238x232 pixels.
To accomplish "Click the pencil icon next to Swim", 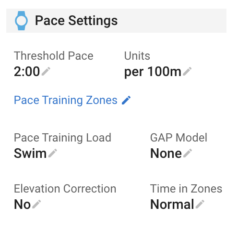I will tap(53, 153).
